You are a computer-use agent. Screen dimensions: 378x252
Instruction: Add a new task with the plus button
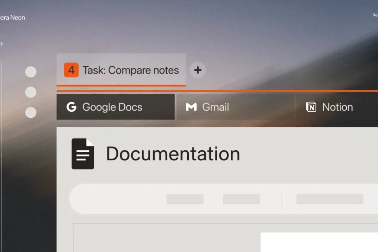tap(198, 70)
